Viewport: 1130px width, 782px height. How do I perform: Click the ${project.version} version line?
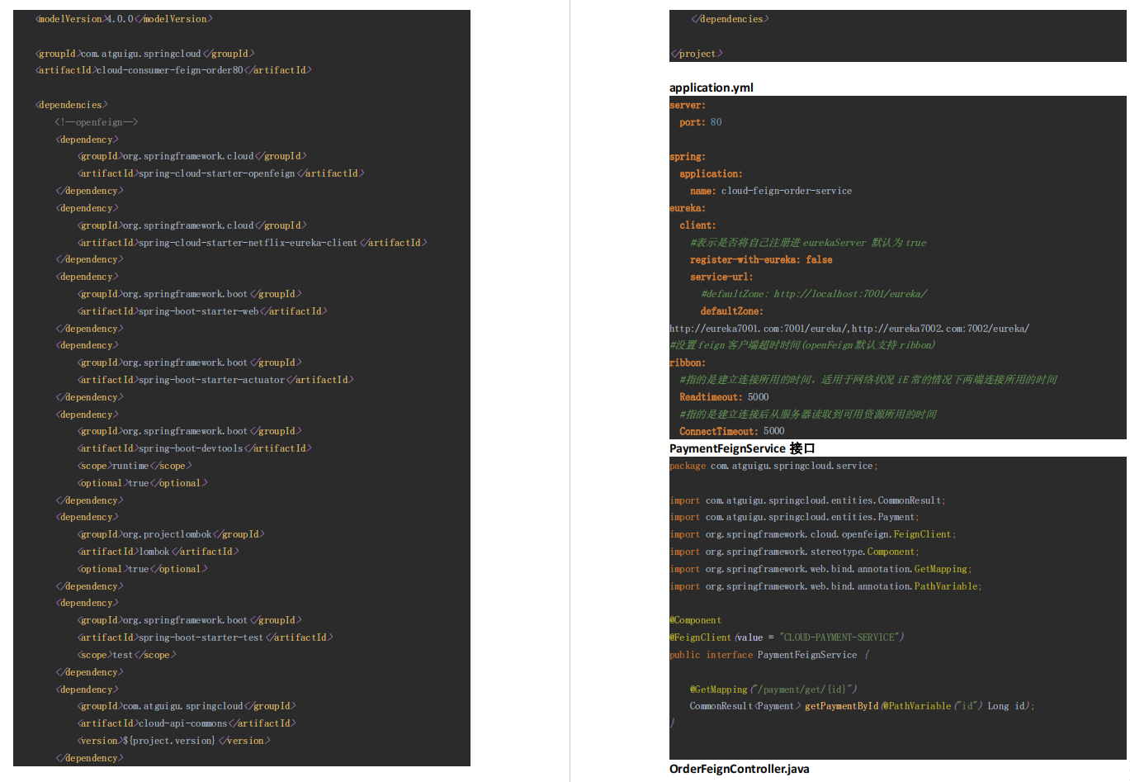(x=174, y=741)
